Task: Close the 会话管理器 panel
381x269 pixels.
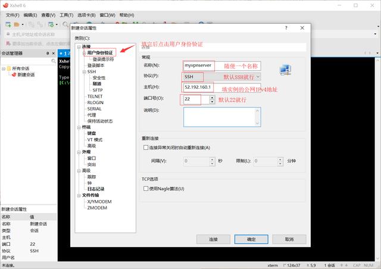Action: click(x=54, y=53)
